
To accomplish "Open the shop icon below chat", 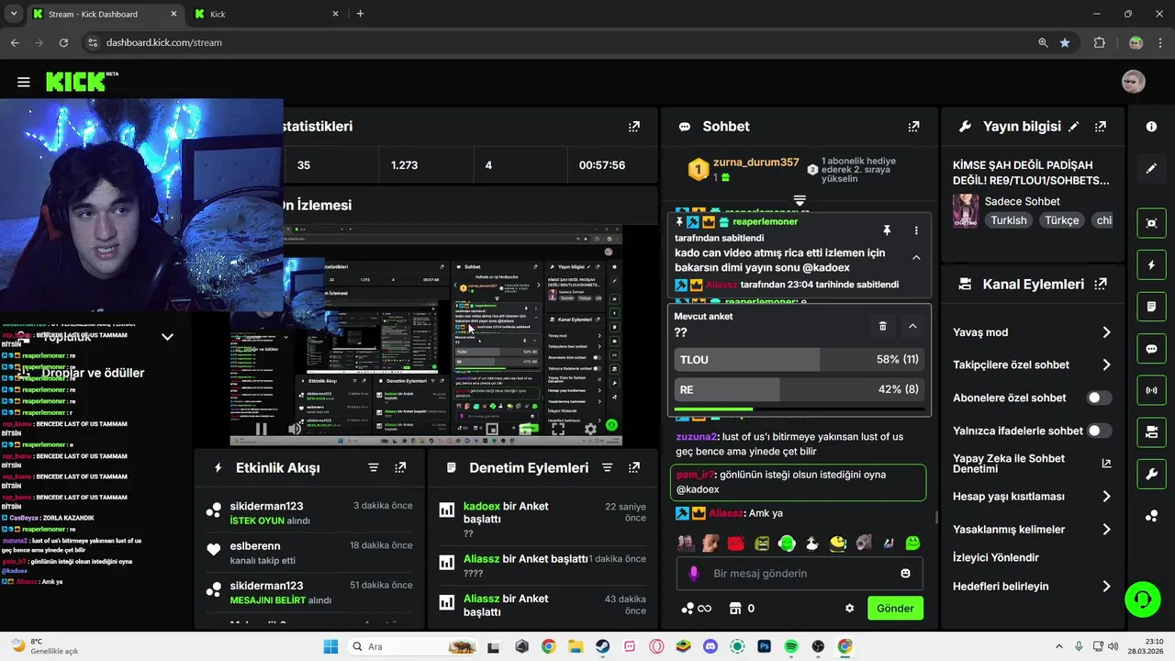I will pos(734,608).
